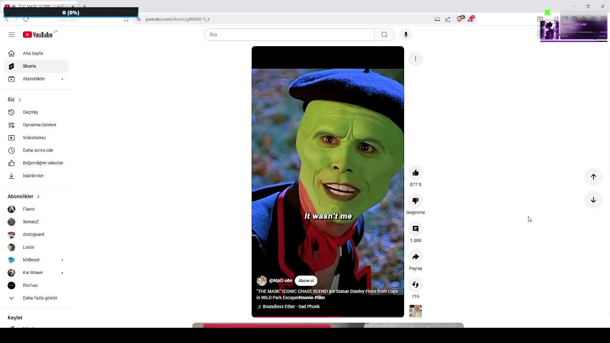Open the comments icon showing 1.088
The width and height of the screenshot is (610, 343).
coord(416,229)
